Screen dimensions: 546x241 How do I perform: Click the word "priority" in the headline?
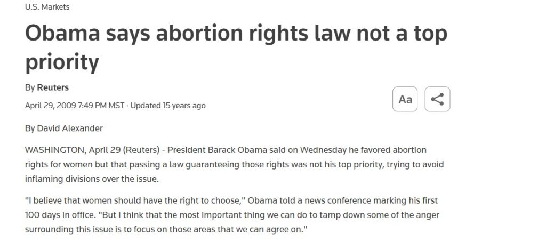(x=62, y=62)
